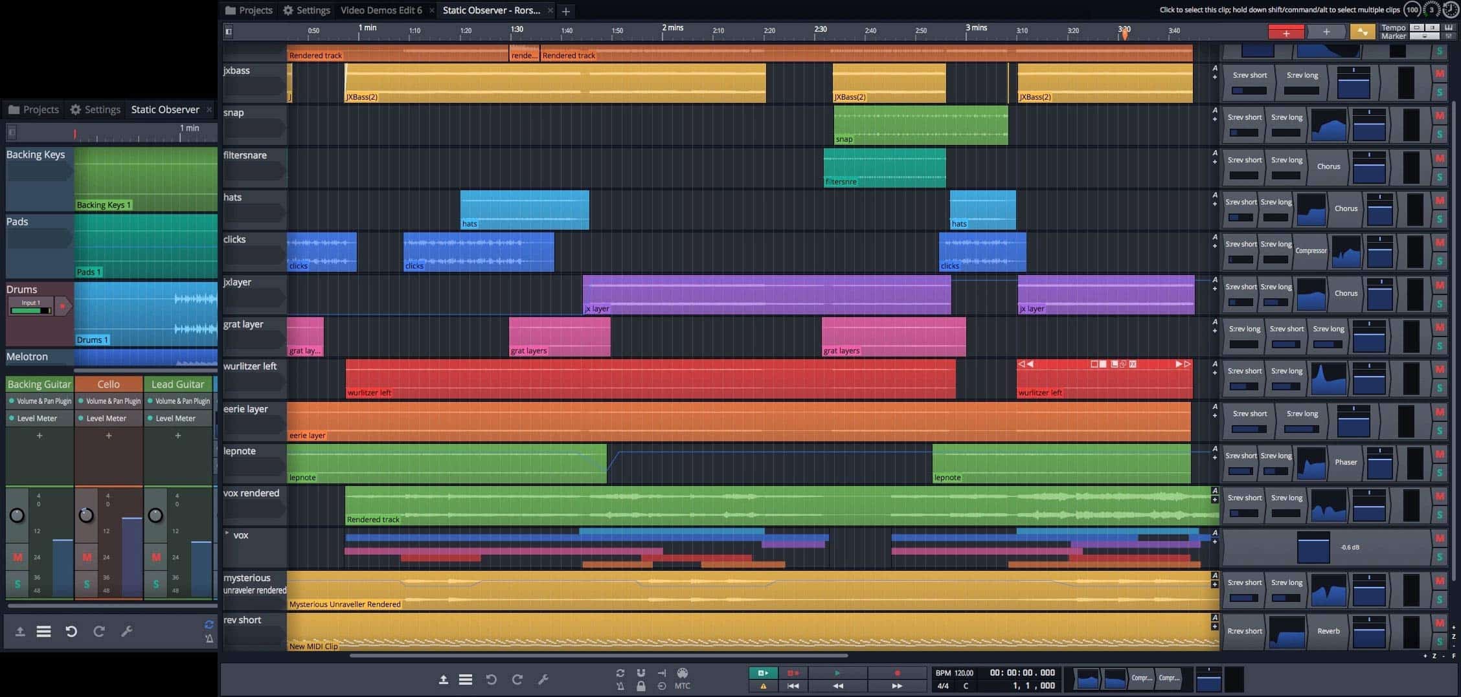Click the main transport Play button
This screenshot has height=697, width=1461.
[837, 673]
